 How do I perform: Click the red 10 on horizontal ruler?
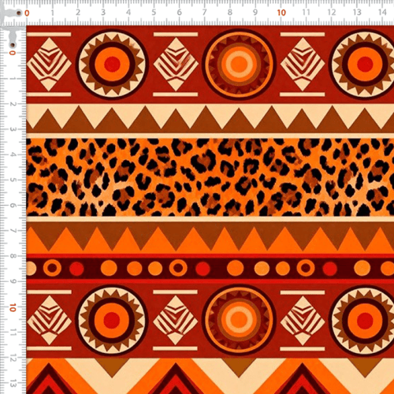[281, 13]
